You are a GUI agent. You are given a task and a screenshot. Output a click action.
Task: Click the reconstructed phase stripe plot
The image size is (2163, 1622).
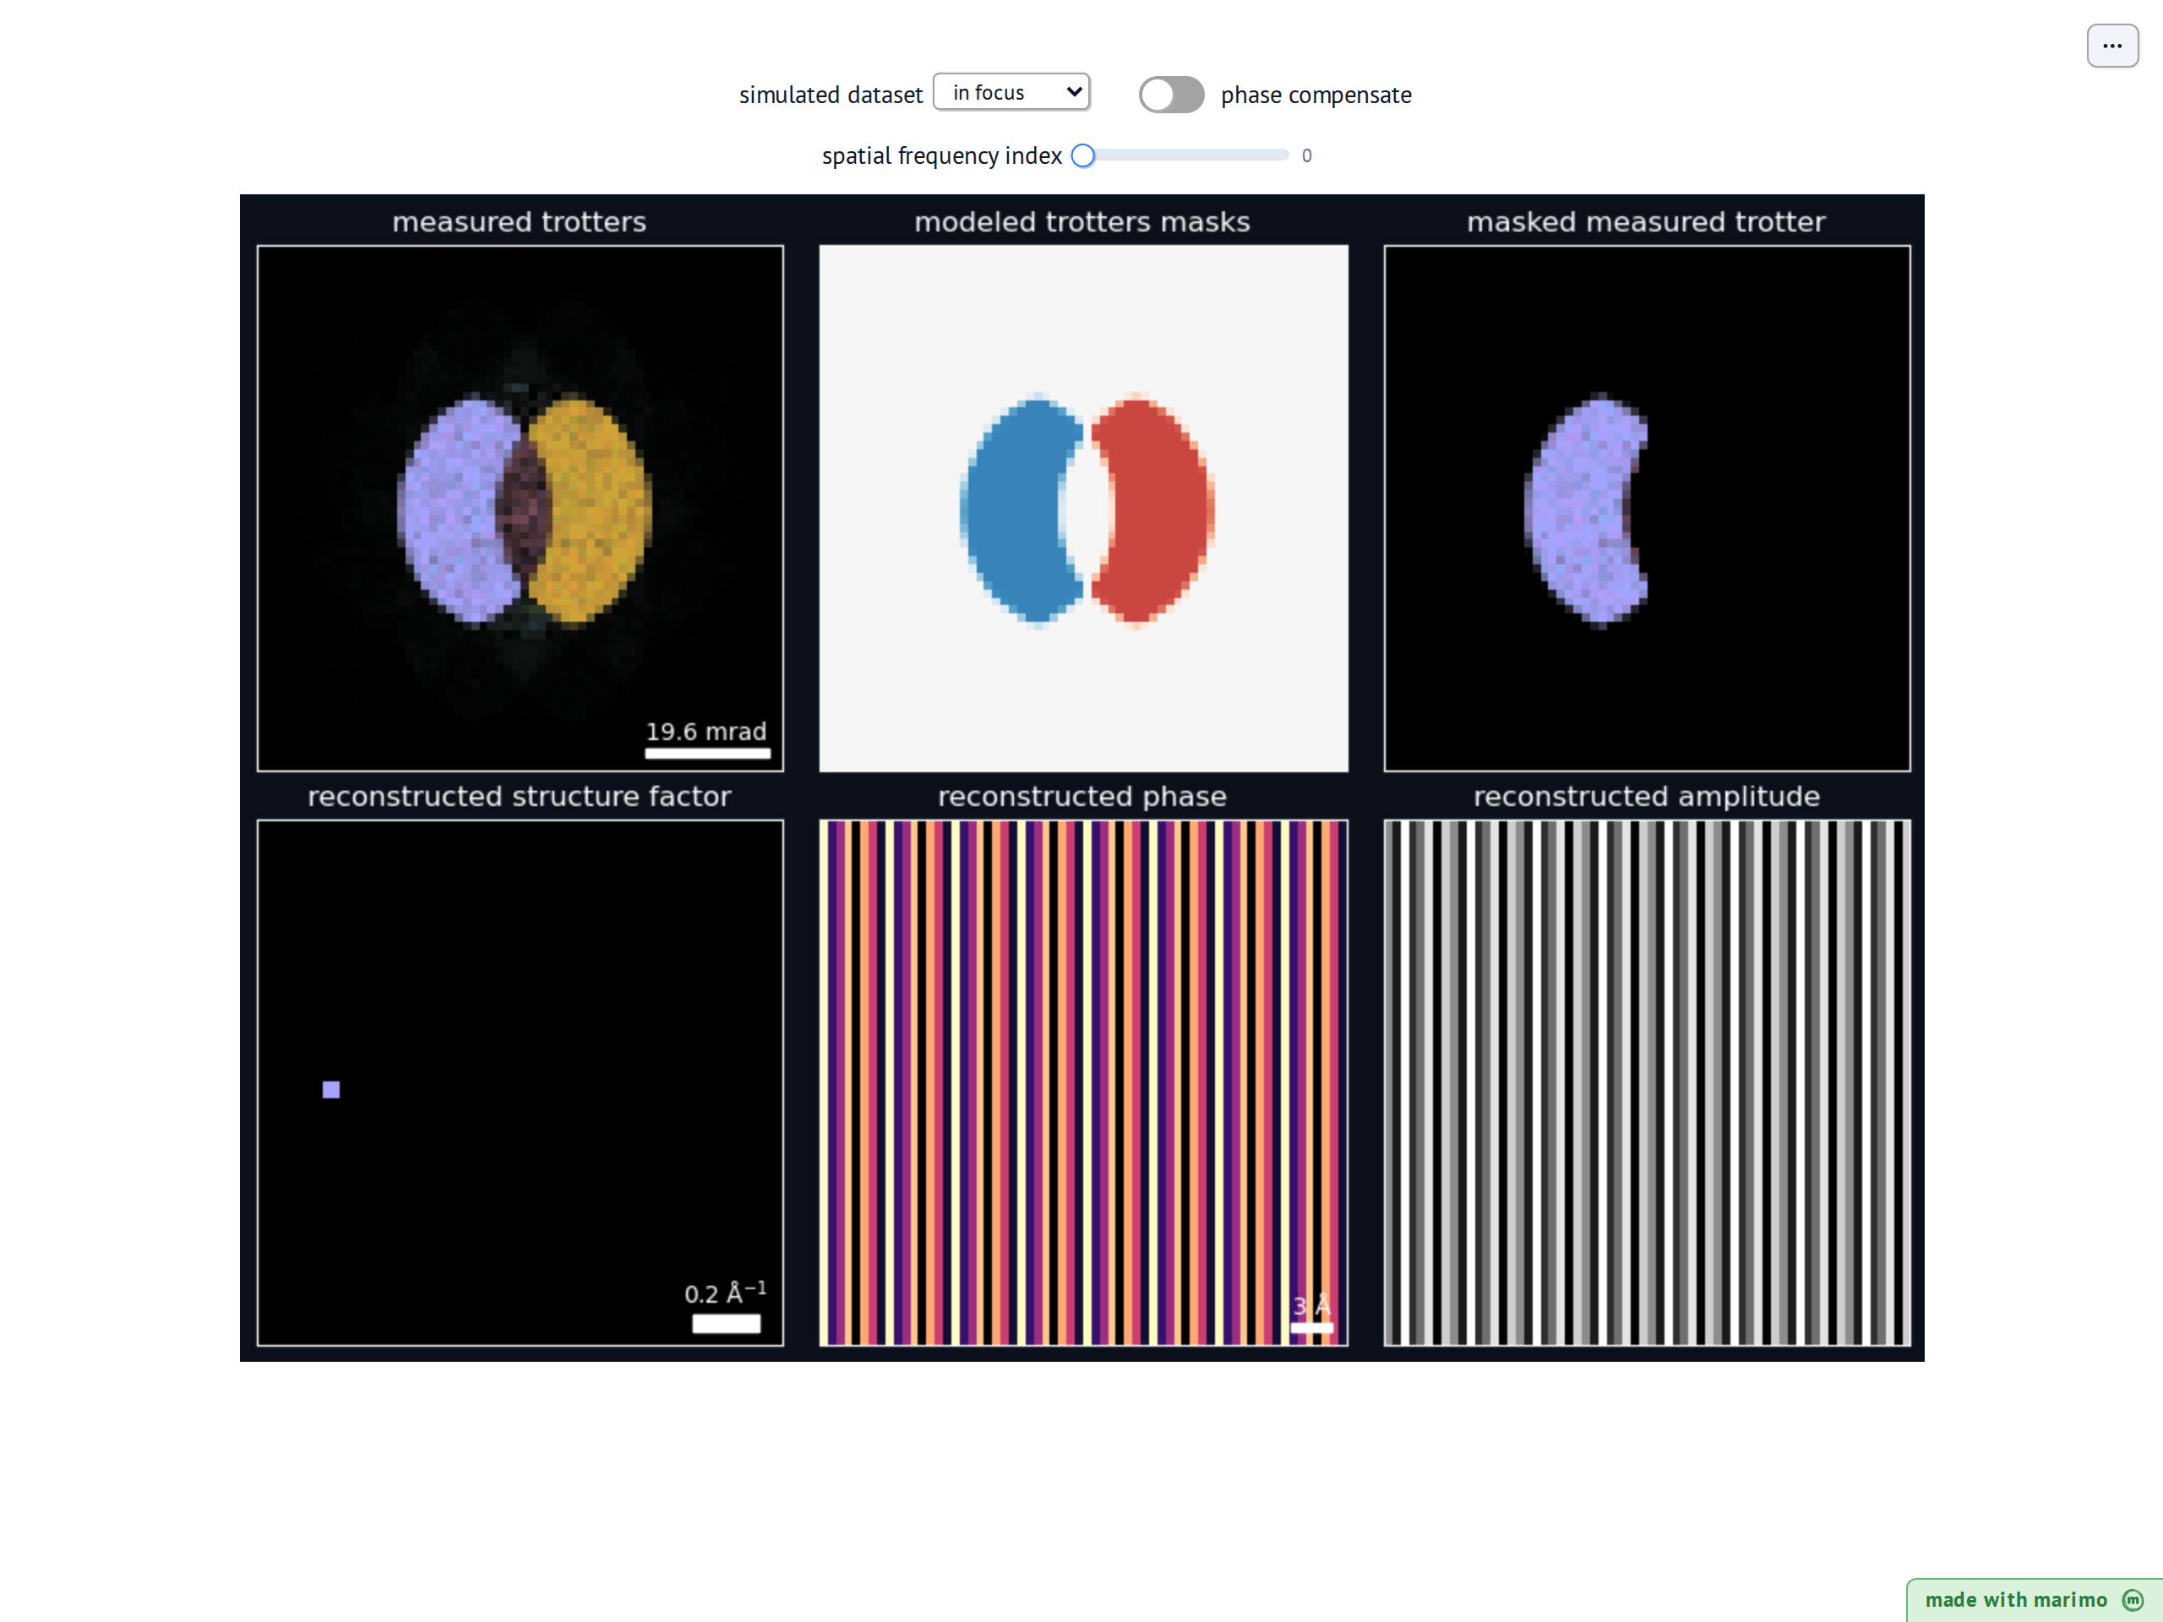[x=1083, y=1082]
